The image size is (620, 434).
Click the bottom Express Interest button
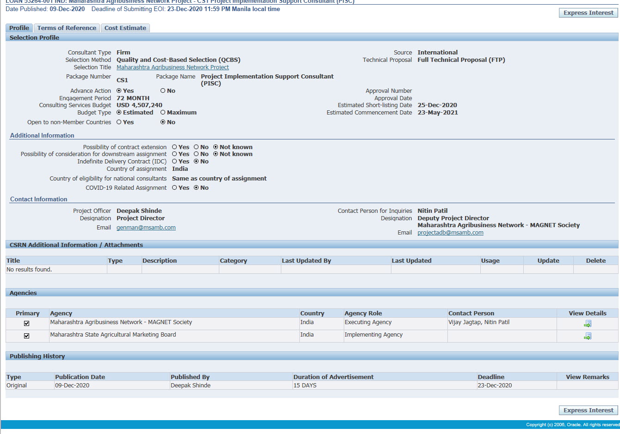(589, 410)
